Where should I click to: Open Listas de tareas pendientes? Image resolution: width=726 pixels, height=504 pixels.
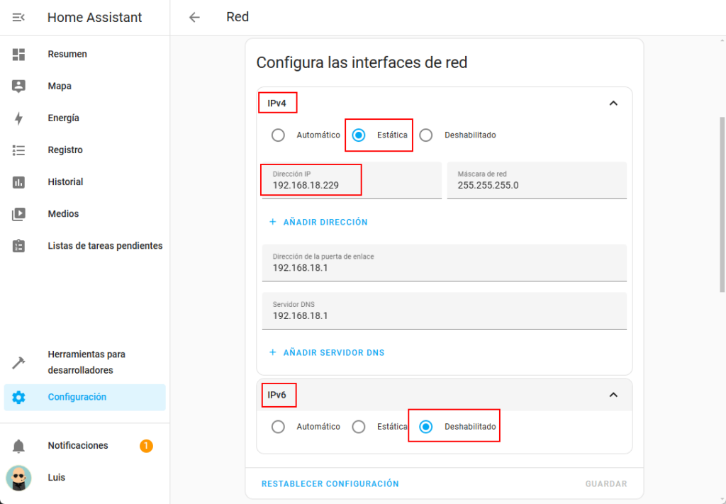pos(105,246)
